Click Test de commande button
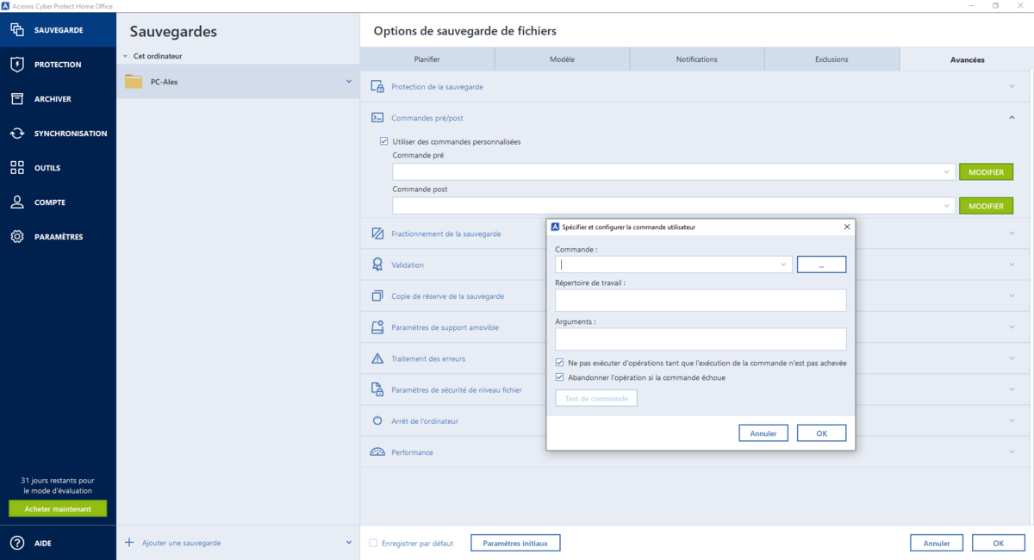Image resolution: width=1034 pixels, height=560 pixels. coord(596,398)
